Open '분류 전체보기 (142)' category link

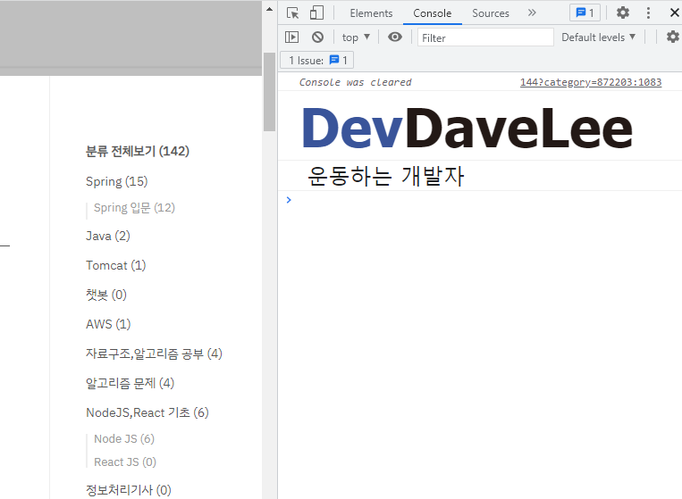pyautogui.click(x=138, y=151)
